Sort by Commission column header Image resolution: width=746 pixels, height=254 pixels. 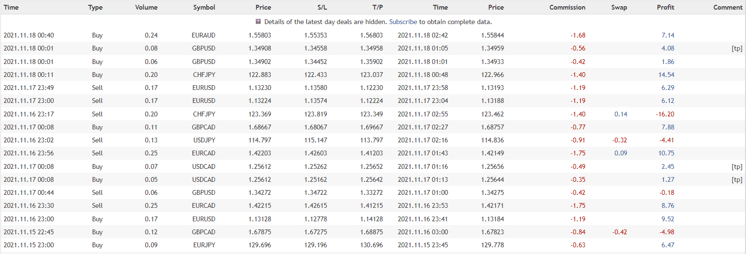(568, 7)
